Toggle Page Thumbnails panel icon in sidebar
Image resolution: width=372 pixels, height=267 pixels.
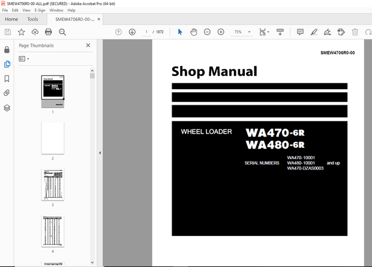click(x=7, y=64)
